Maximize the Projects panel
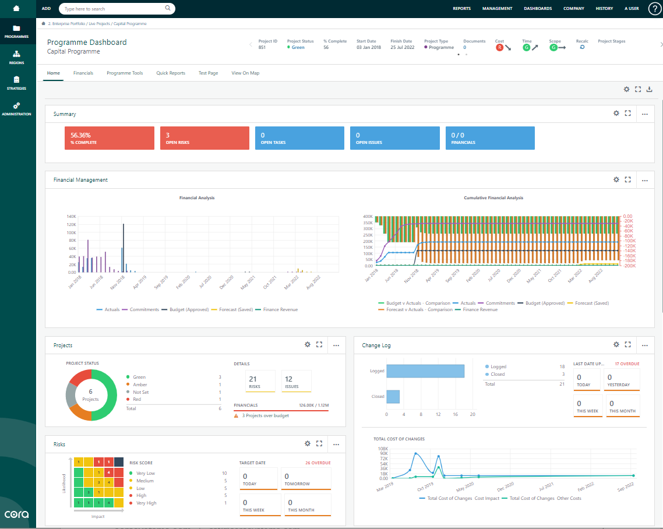 319,345
